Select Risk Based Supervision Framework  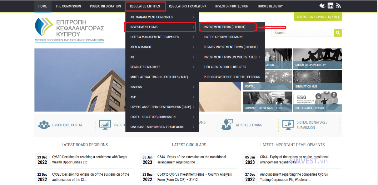(x=162, y=127)
